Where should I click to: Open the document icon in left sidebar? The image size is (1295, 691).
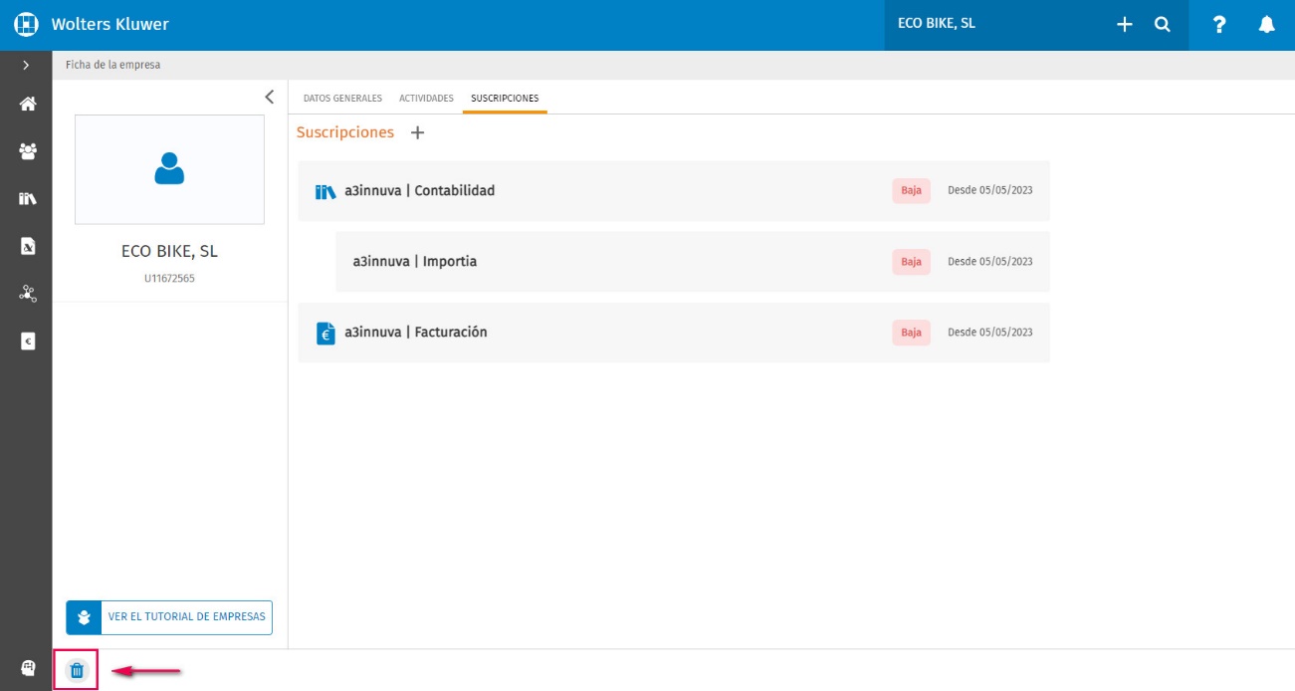pos(28,246)
